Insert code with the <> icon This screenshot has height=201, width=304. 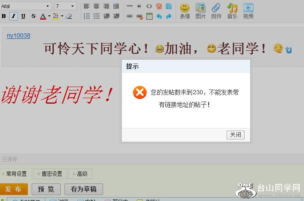[149, 6]
